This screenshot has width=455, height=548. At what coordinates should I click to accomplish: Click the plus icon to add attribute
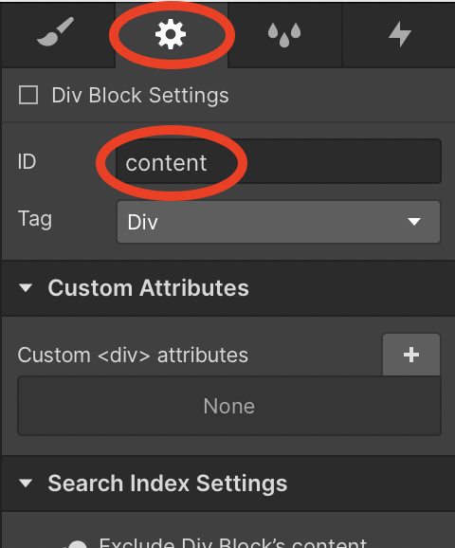click(x=411, y=355)
